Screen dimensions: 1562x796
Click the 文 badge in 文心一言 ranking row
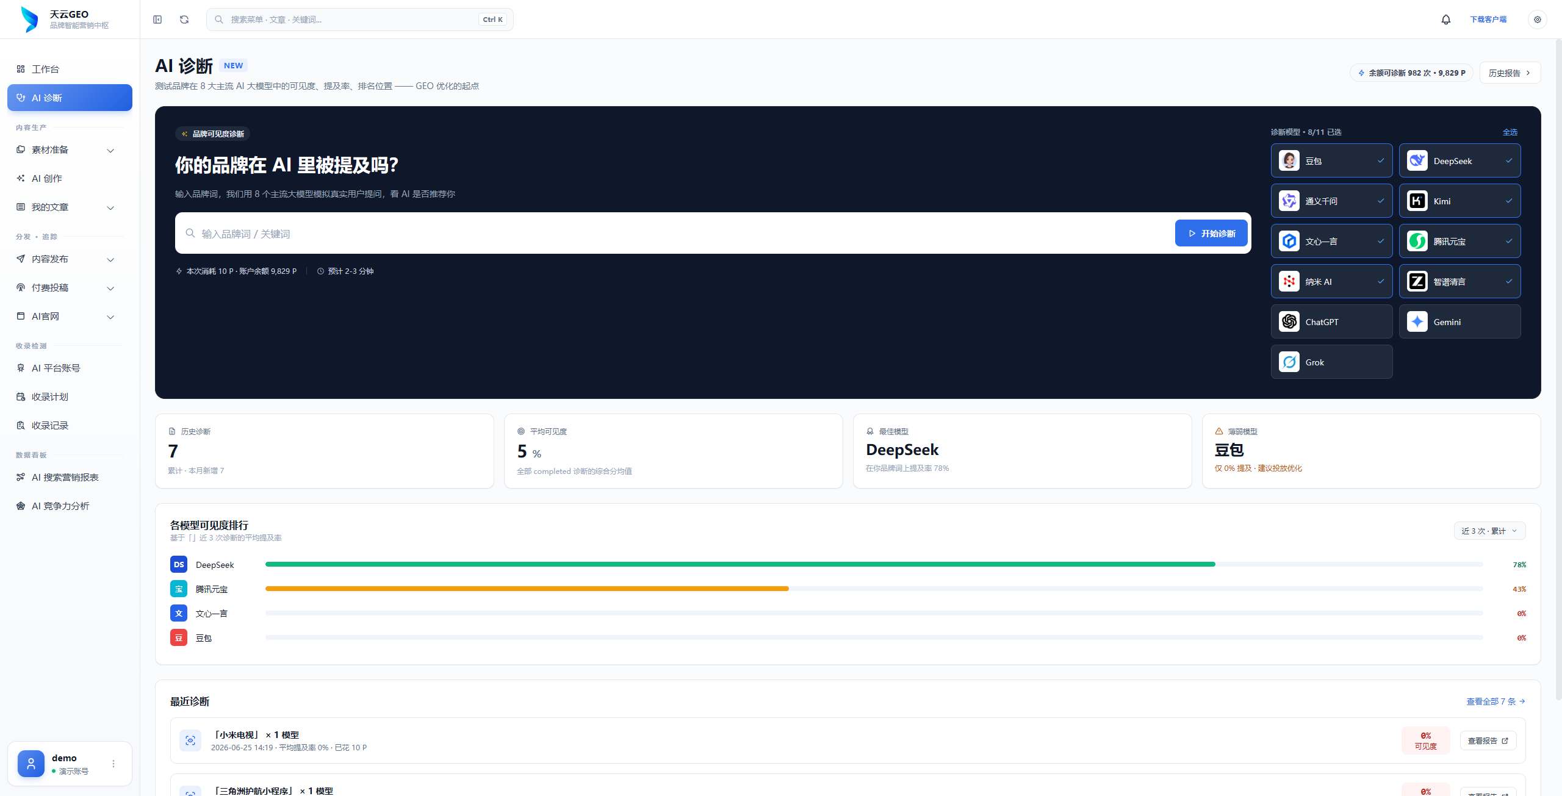(179, 614)
